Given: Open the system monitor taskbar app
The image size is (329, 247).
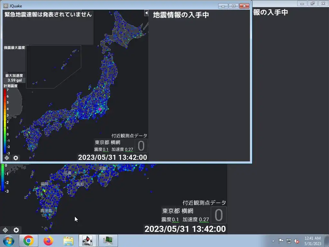Looking at the screenshot, I should 108,241.
